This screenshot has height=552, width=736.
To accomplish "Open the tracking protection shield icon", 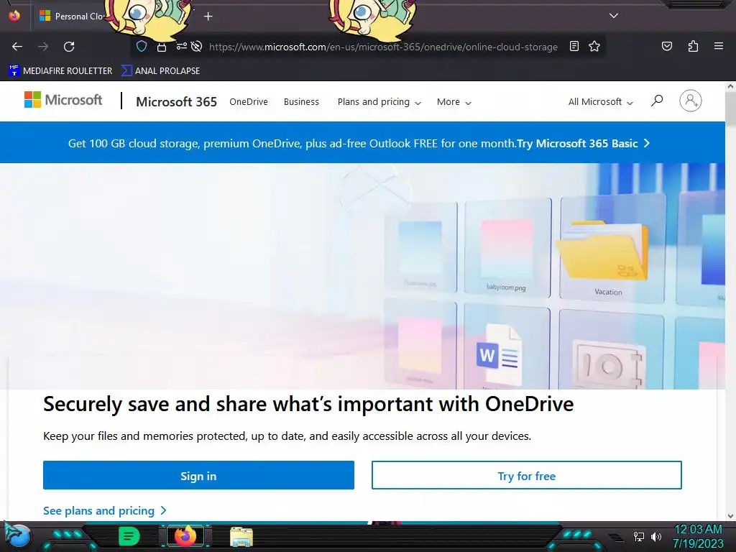I will click(x=142, y=46).
